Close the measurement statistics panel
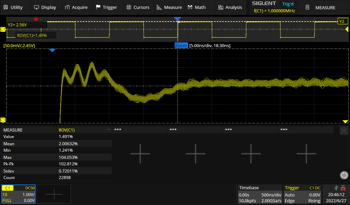The height and width of the screenshot is (205, 350). coord(344,131)
